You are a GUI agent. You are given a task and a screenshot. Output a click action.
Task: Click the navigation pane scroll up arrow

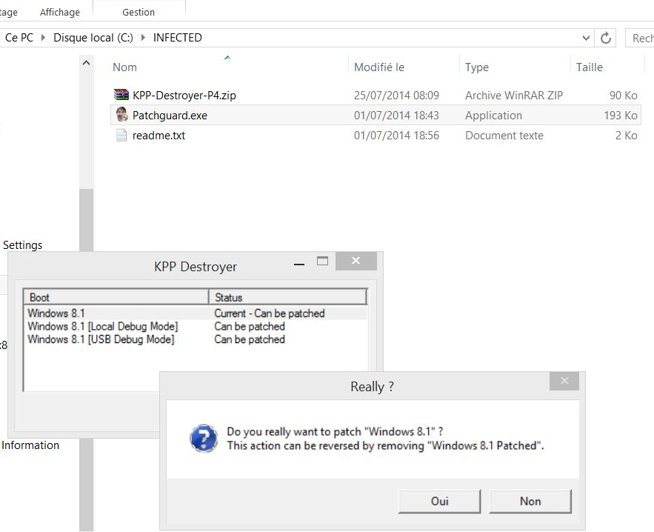[87, 64]
